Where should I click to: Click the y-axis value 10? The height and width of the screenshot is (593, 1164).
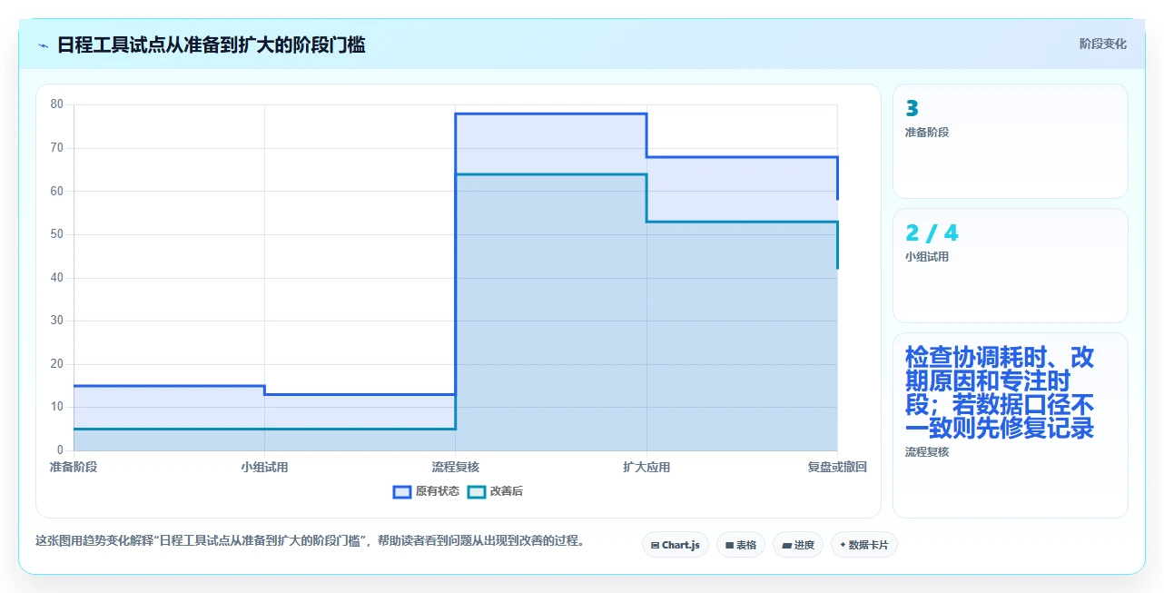[x=57, y=407]
